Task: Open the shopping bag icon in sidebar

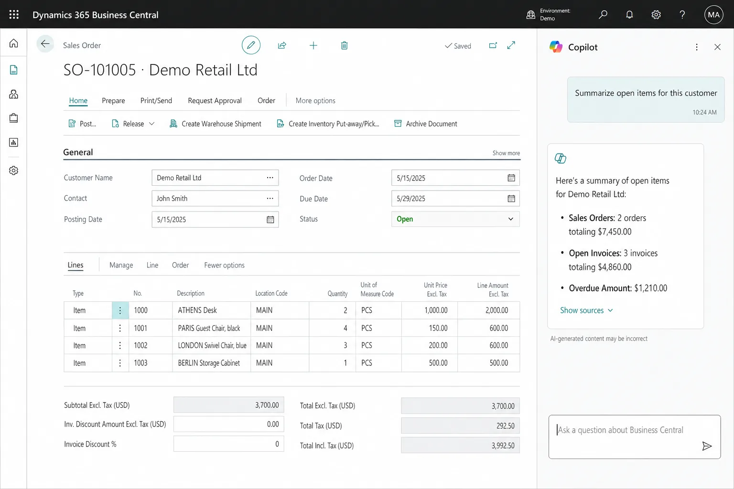Action: (x=14, y=117)
